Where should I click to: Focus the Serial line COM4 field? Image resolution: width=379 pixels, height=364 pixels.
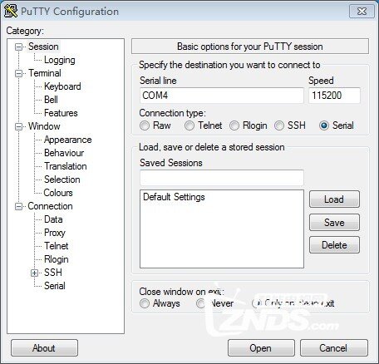(x=222, y=96)
